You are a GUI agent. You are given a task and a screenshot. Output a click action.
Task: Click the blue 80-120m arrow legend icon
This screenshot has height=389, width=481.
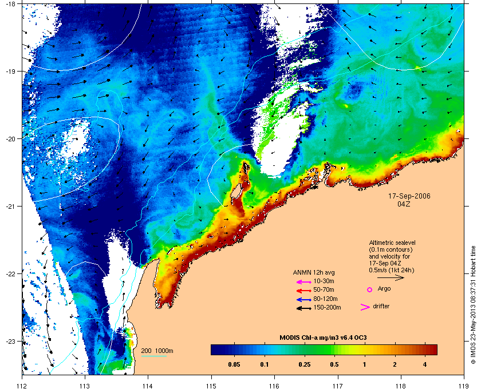click(303, 300)
